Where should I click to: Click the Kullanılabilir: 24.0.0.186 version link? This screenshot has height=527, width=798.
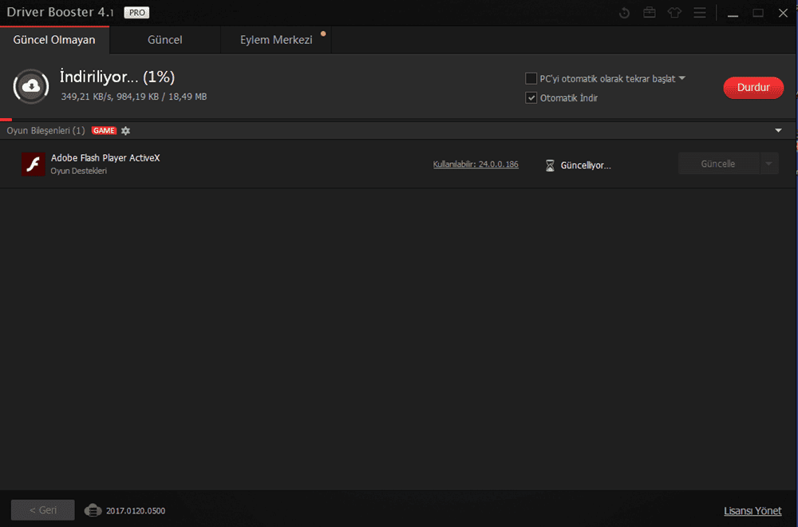476,164
